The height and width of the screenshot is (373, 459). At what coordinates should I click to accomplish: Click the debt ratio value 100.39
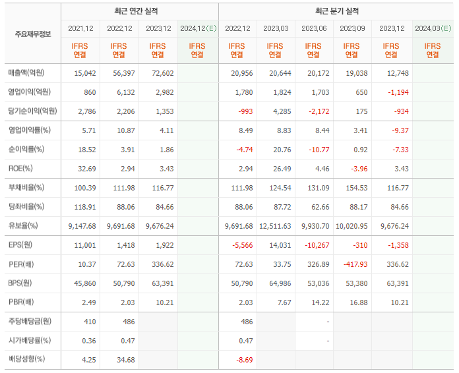[85, 188]
